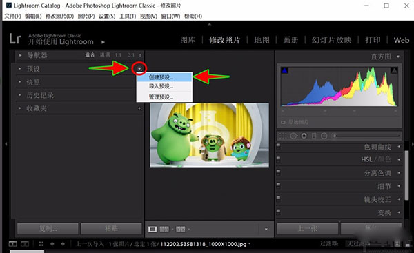Switch to the 幻灯片放映 module
414x253 pixels.
332,40
